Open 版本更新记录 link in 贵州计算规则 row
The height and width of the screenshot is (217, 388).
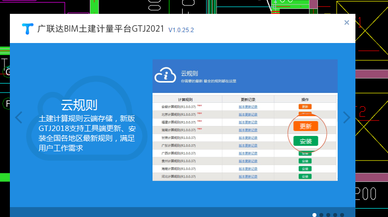tap(248, 161)
